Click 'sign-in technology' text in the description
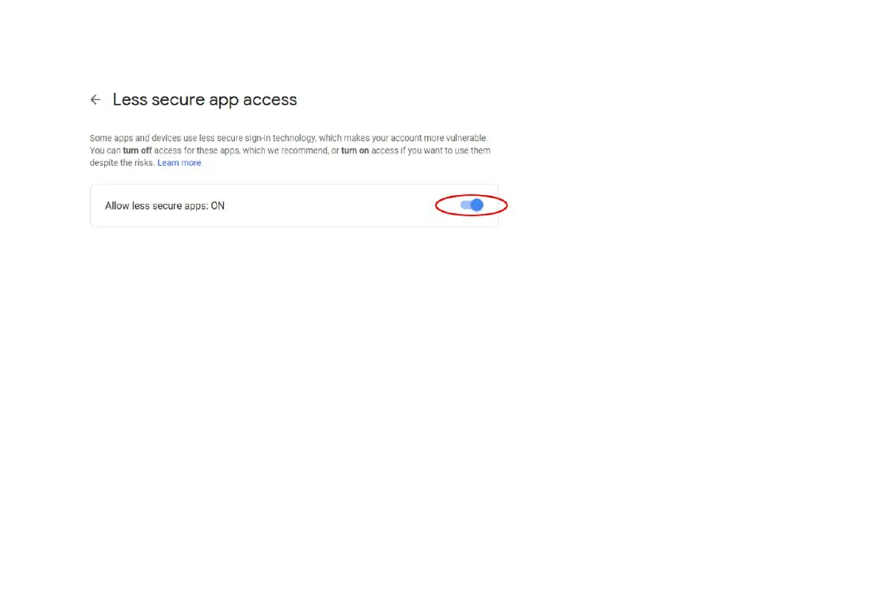 (280, 138)
